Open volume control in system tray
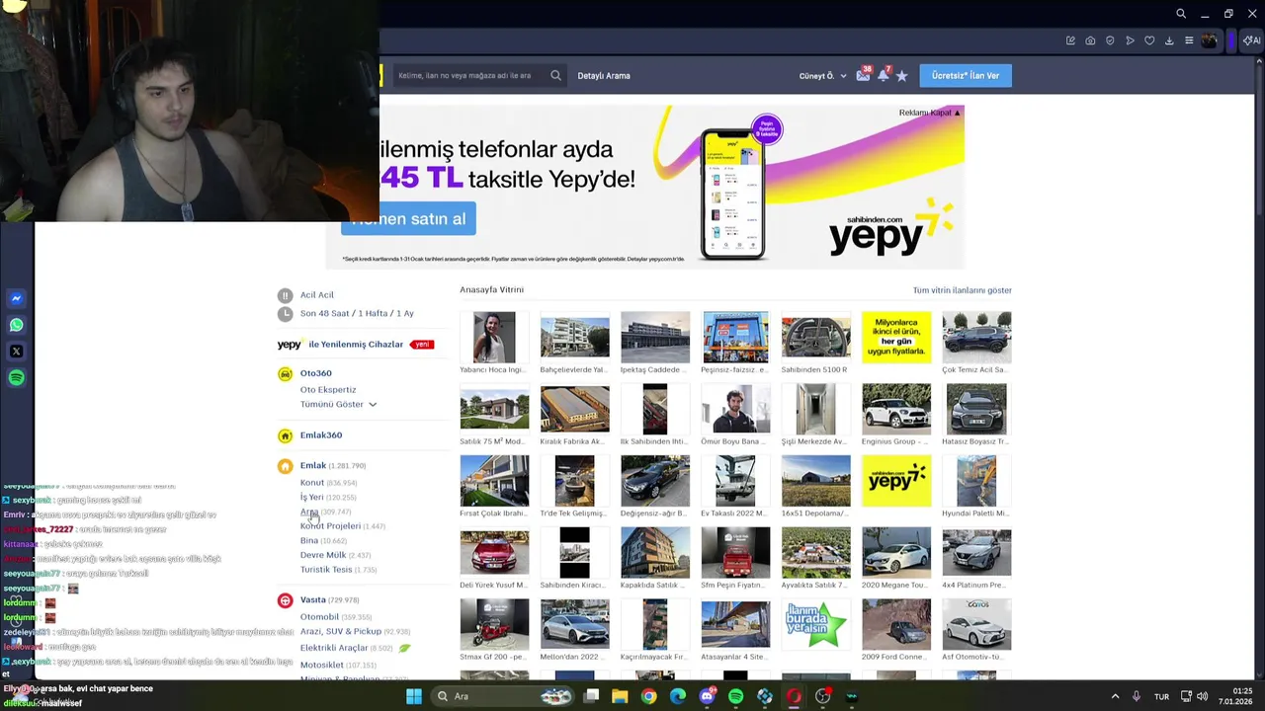Viewport: 1265px width, 711px height. [1202, 696]
